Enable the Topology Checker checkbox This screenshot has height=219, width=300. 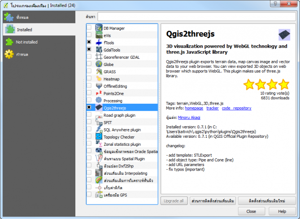[89, 136]
